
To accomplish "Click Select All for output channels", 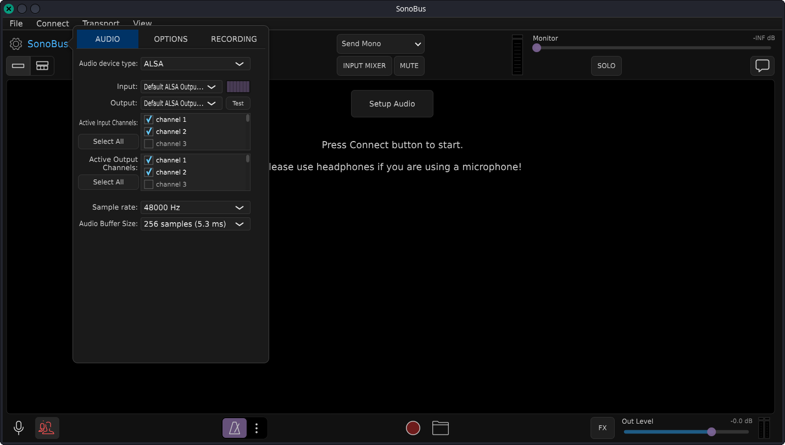I will [x=108, y=182].
